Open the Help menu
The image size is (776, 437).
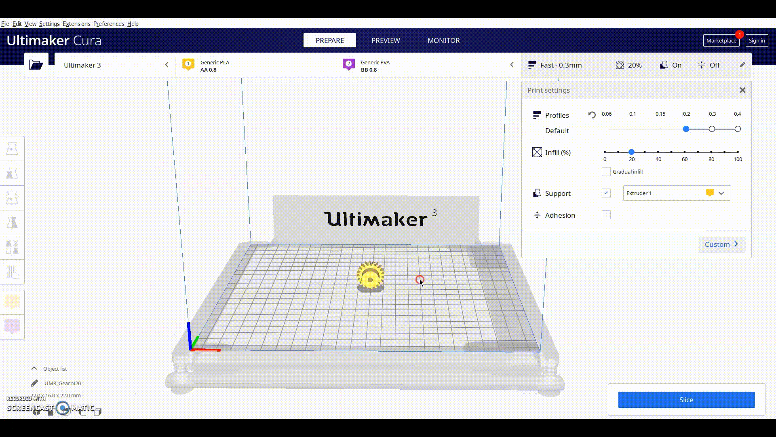[x=133, y=24]
